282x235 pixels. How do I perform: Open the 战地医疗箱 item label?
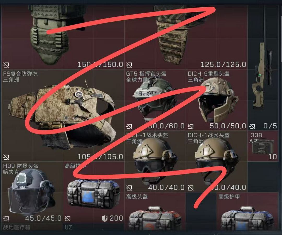click(x=16, y=227)
